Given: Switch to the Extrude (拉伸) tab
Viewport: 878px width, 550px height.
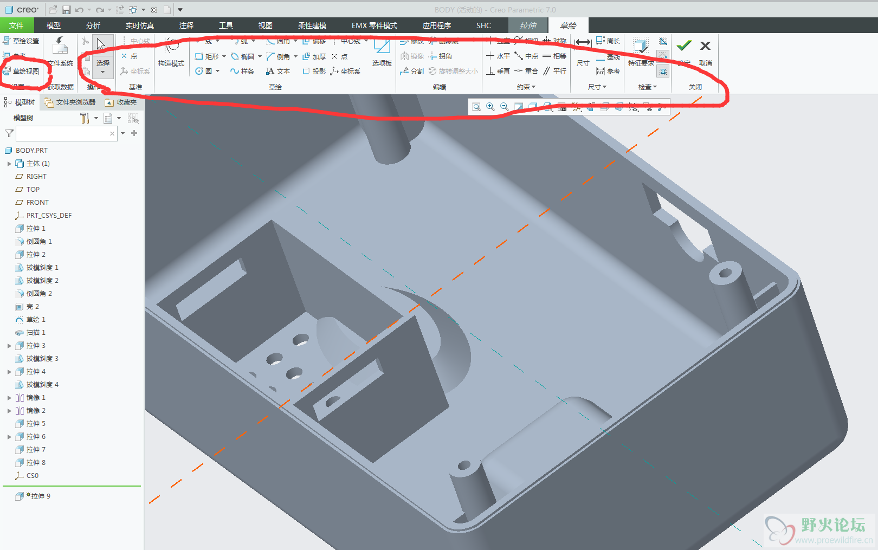Looking at the screenshot, I should [x=528, y=25].
